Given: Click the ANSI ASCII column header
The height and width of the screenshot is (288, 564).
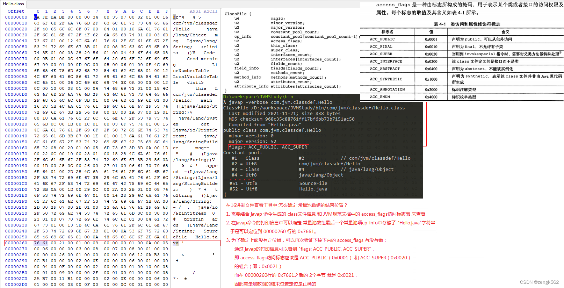Looking at the screenshot, I should click(203, 11).
